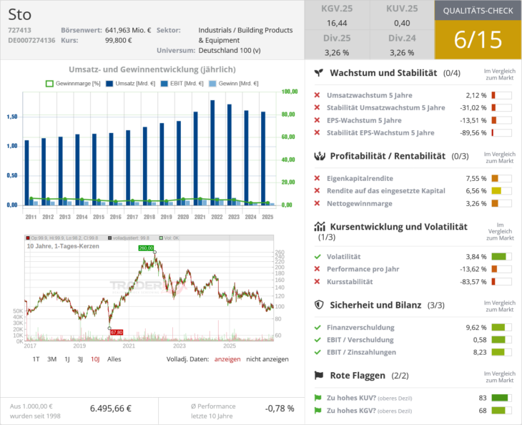The image size is (522, 425).
Task: Click the Div.24 value cell
Action: click(402, 53)
